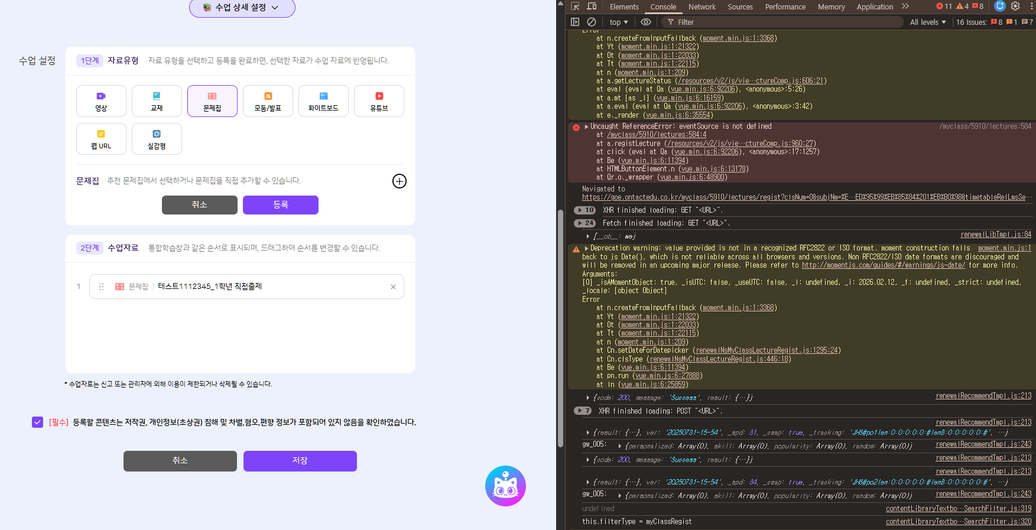Select the 웹 URL material type

[101, 139]
